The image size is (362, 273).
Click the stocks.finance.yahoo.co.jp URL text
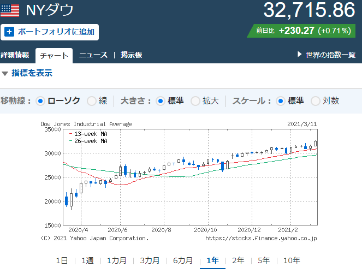coord(261,238)
